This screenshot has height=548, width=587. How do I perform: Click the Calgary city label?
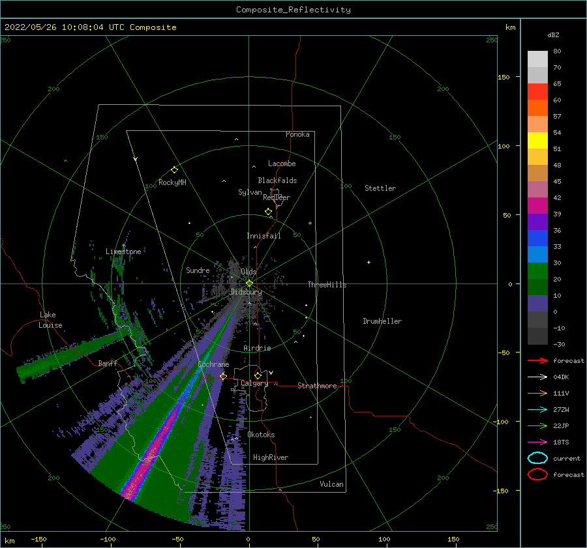tap(254, 383)
